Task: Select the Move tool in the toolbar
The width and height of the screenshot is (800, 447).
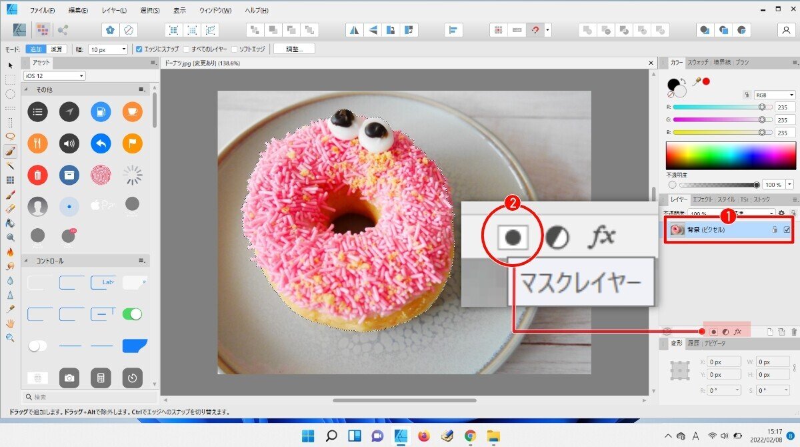Action: click(x=9, y=65)
